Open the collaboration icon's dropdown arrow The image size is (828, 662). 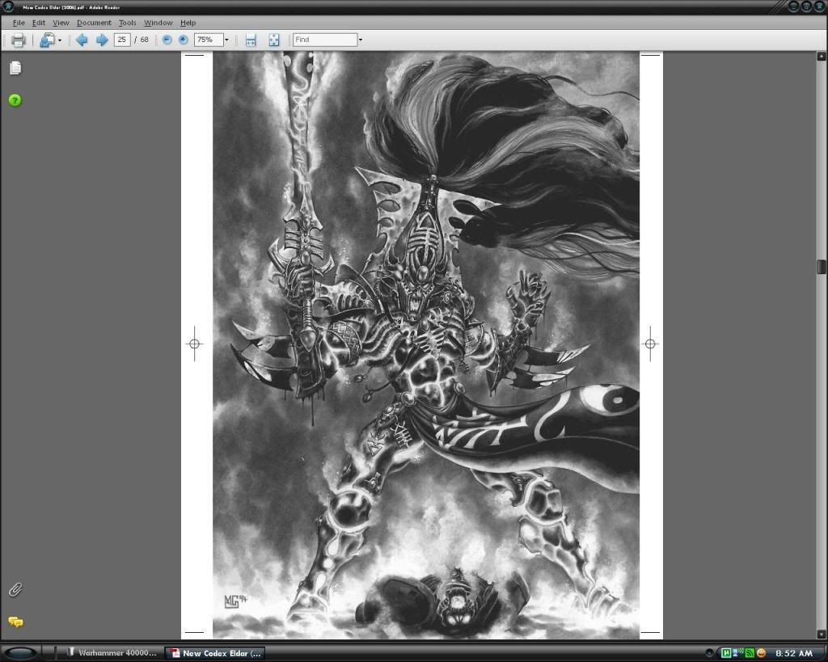[60, 40]
